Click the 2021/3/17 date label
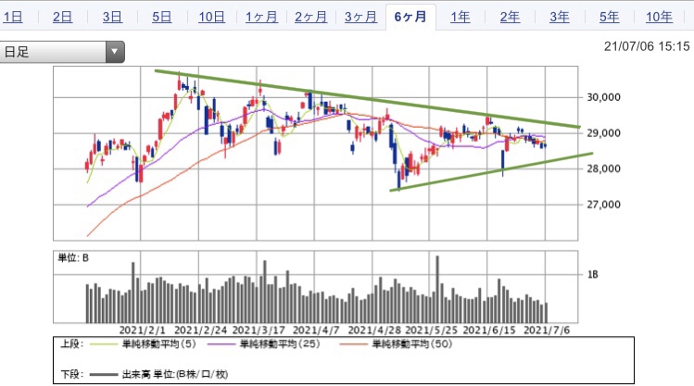 pos(259,330)
